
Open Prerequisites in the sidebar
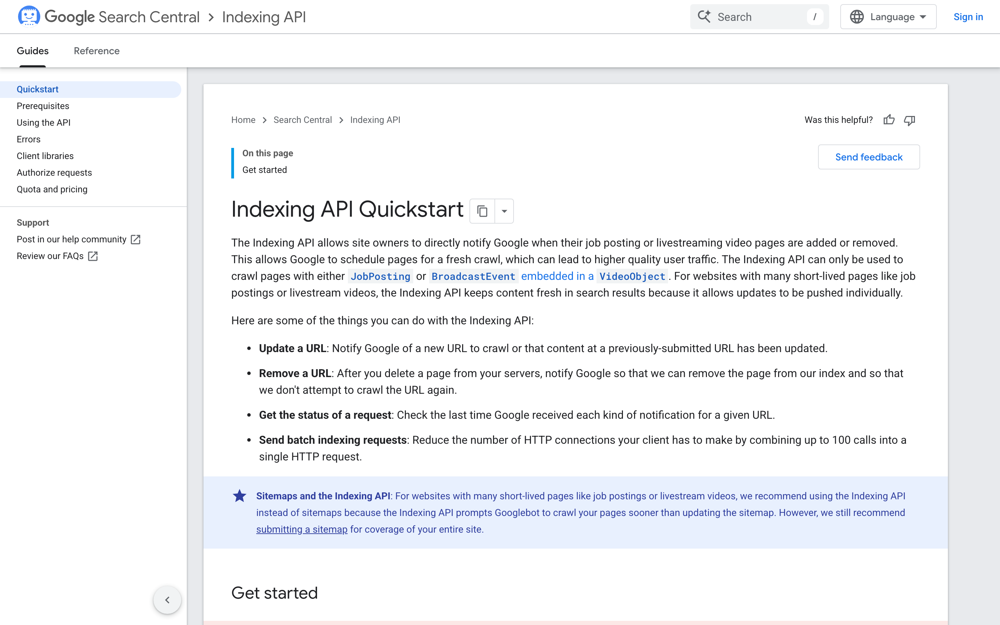43,106
